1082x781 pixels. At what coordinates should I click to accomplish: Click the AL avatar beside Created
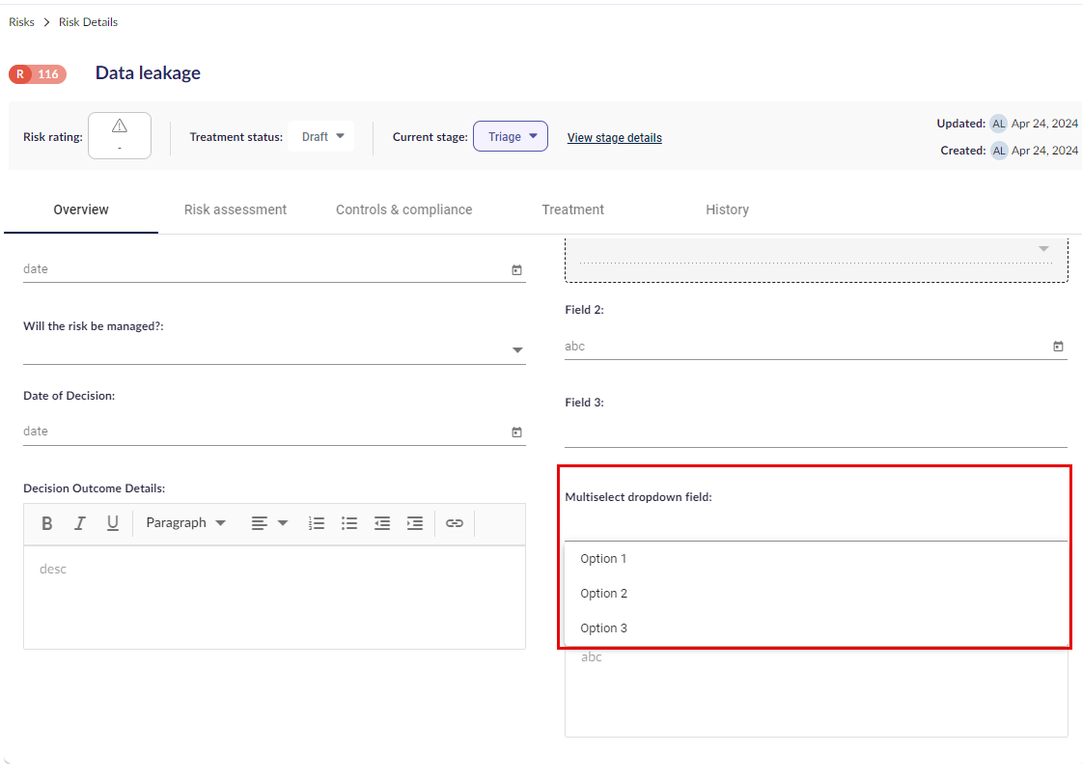coord(998,151)
